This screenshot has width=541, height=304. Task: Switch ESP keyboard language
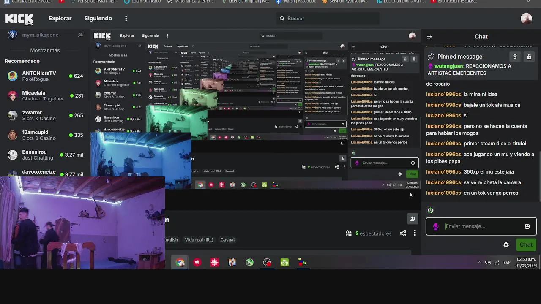point(507,263)
